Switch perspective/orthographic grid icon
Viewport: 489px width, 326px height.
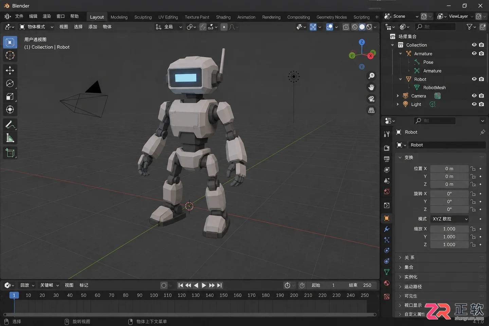pos(372,110)
